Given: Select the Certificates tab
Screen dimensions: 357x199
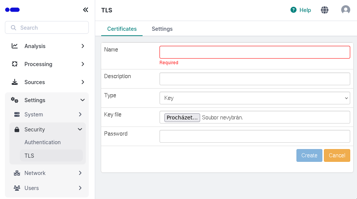Looking at the screenshot, I should [x=122, y=29].
